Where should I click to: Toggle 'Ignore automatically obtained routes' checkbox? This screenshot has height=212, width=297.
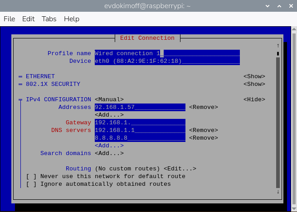coord(31,184)
